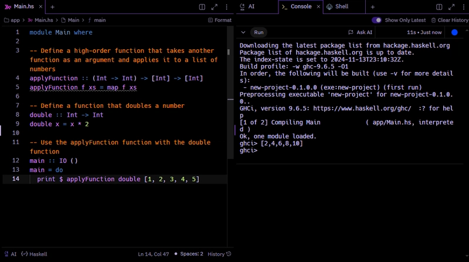Click the [2,4,6,8,10] output result

[282, 143]
